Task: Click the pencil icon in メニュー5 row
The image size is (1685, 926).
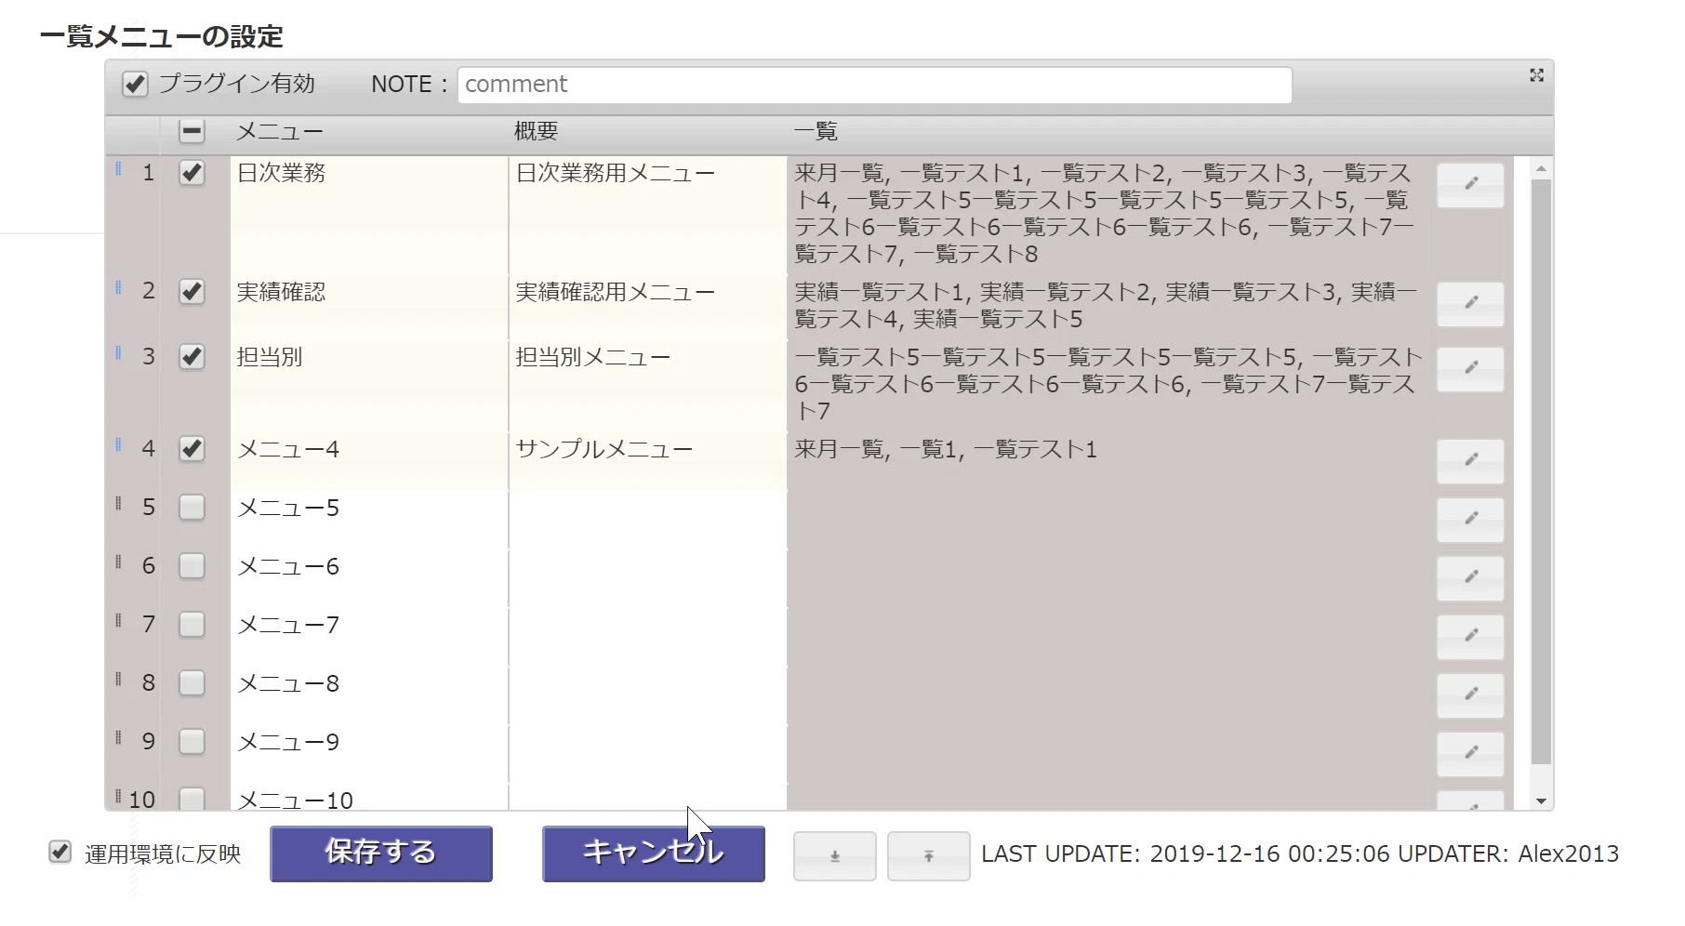Action: click(x=1470, y=520)
